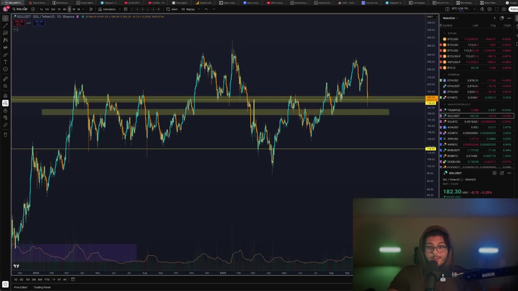Create an Alert

pos(172,9)
